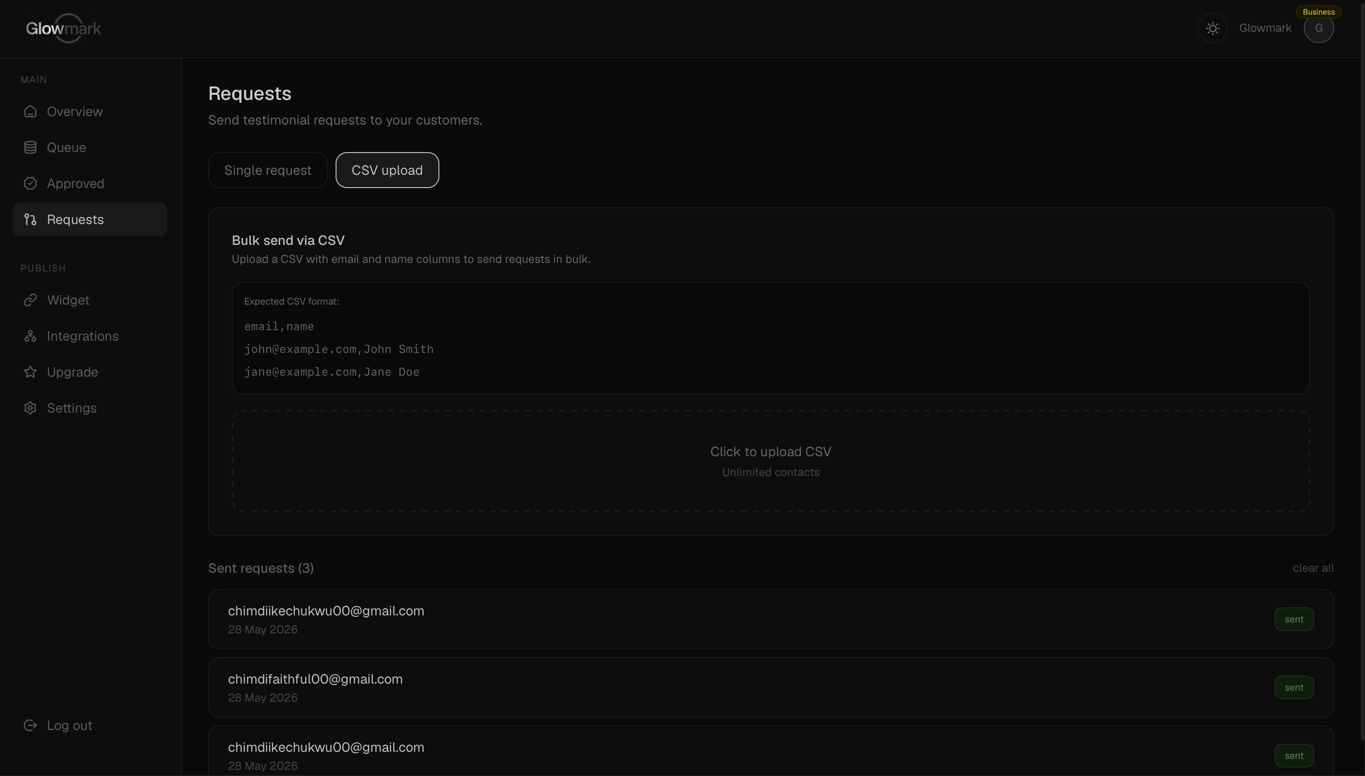The image size is (1365, 776).
Task: Open Settings from the sidebar
Action: point(90,408)
